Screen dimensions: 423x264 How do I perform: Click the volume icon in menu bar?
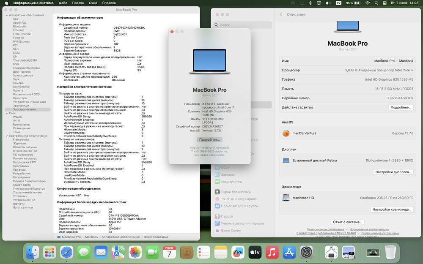tap(328, 3)
